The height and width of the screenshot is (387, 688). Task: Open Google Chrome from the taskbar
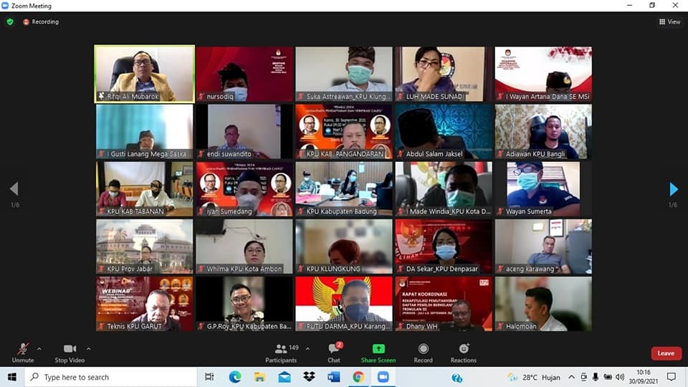click(358, 377)
